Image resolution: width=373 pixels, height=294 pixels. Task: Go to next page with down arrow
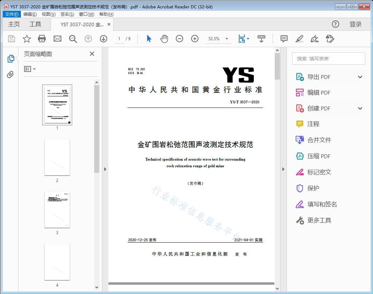coord(104,39)
